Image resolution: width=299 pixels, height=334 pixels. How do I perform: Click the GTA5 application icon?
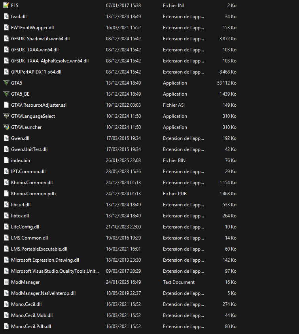coord(6,83)
